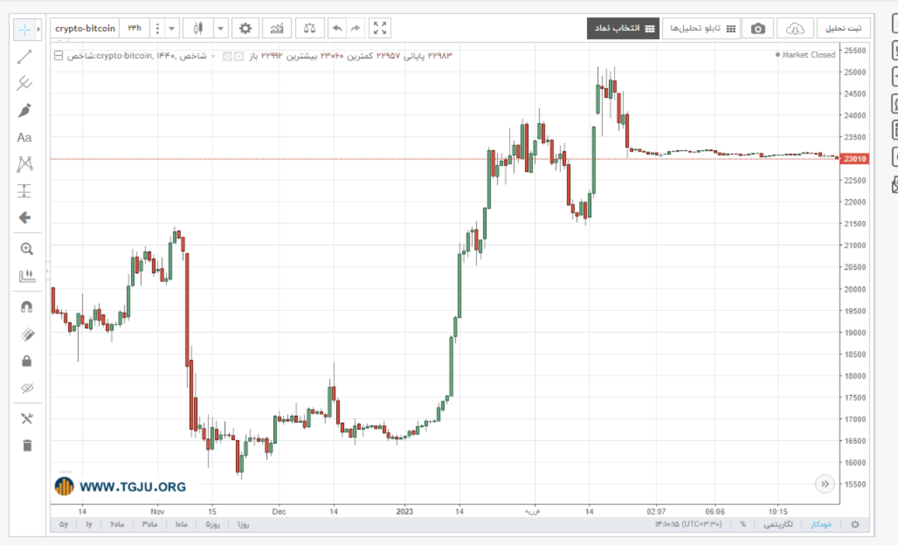Open the symbol legend dropdown arrow

213,56
